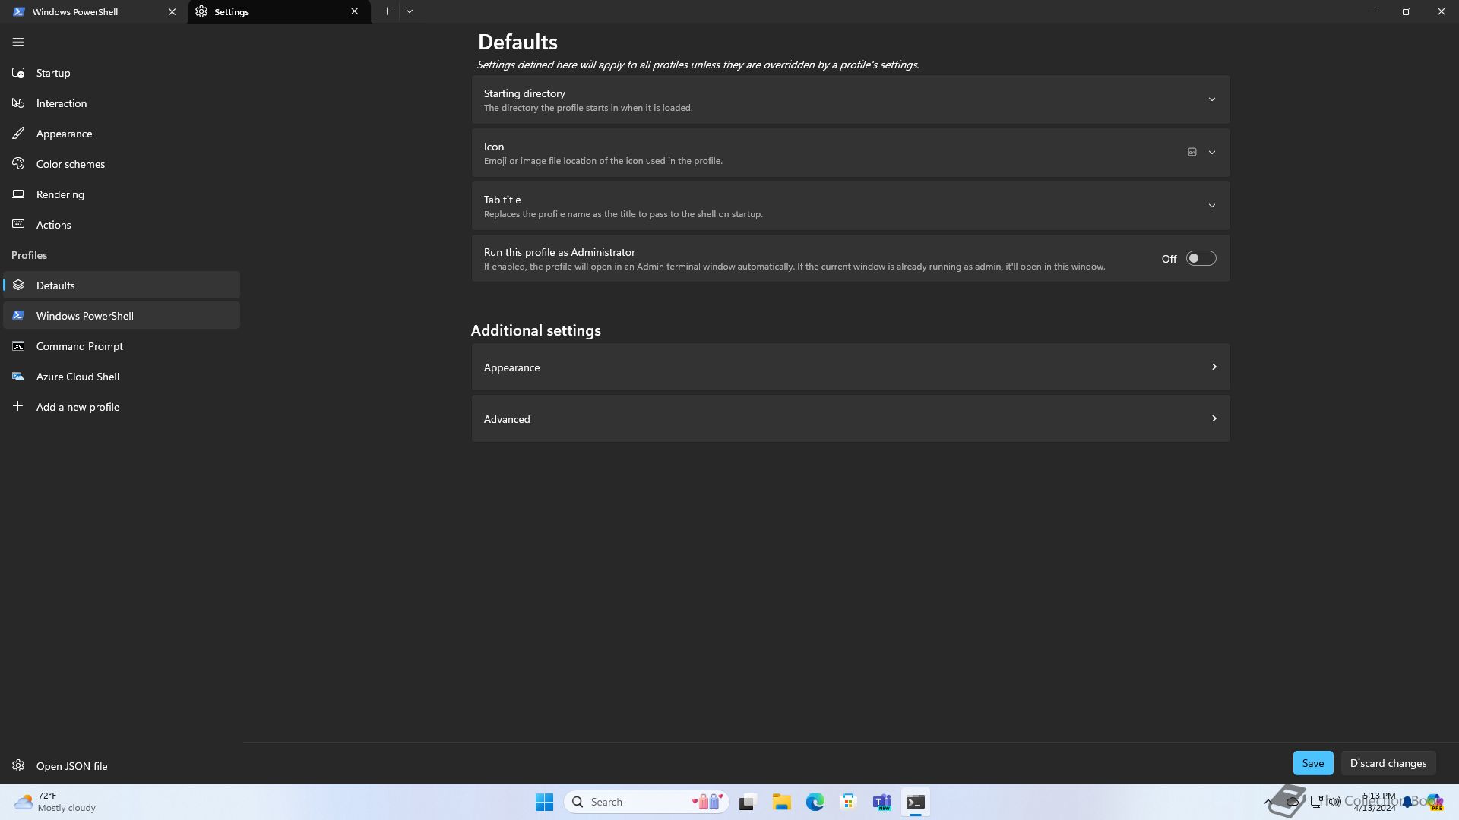Click the Defaults layers icon
This screenshot has height=820, width=1459.
point(18,285)
